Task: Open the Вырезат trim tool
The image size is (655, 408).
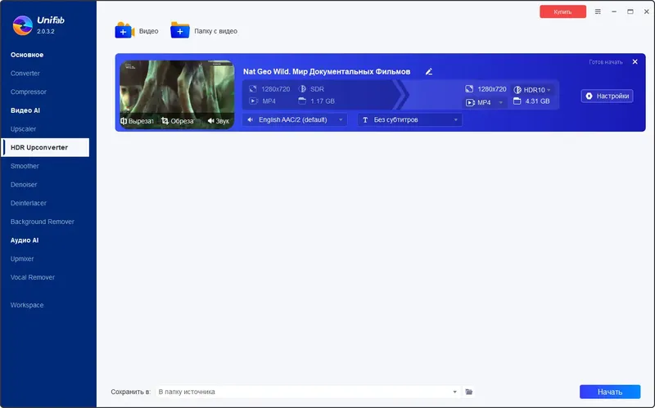Action: click(x=137, y=121)
